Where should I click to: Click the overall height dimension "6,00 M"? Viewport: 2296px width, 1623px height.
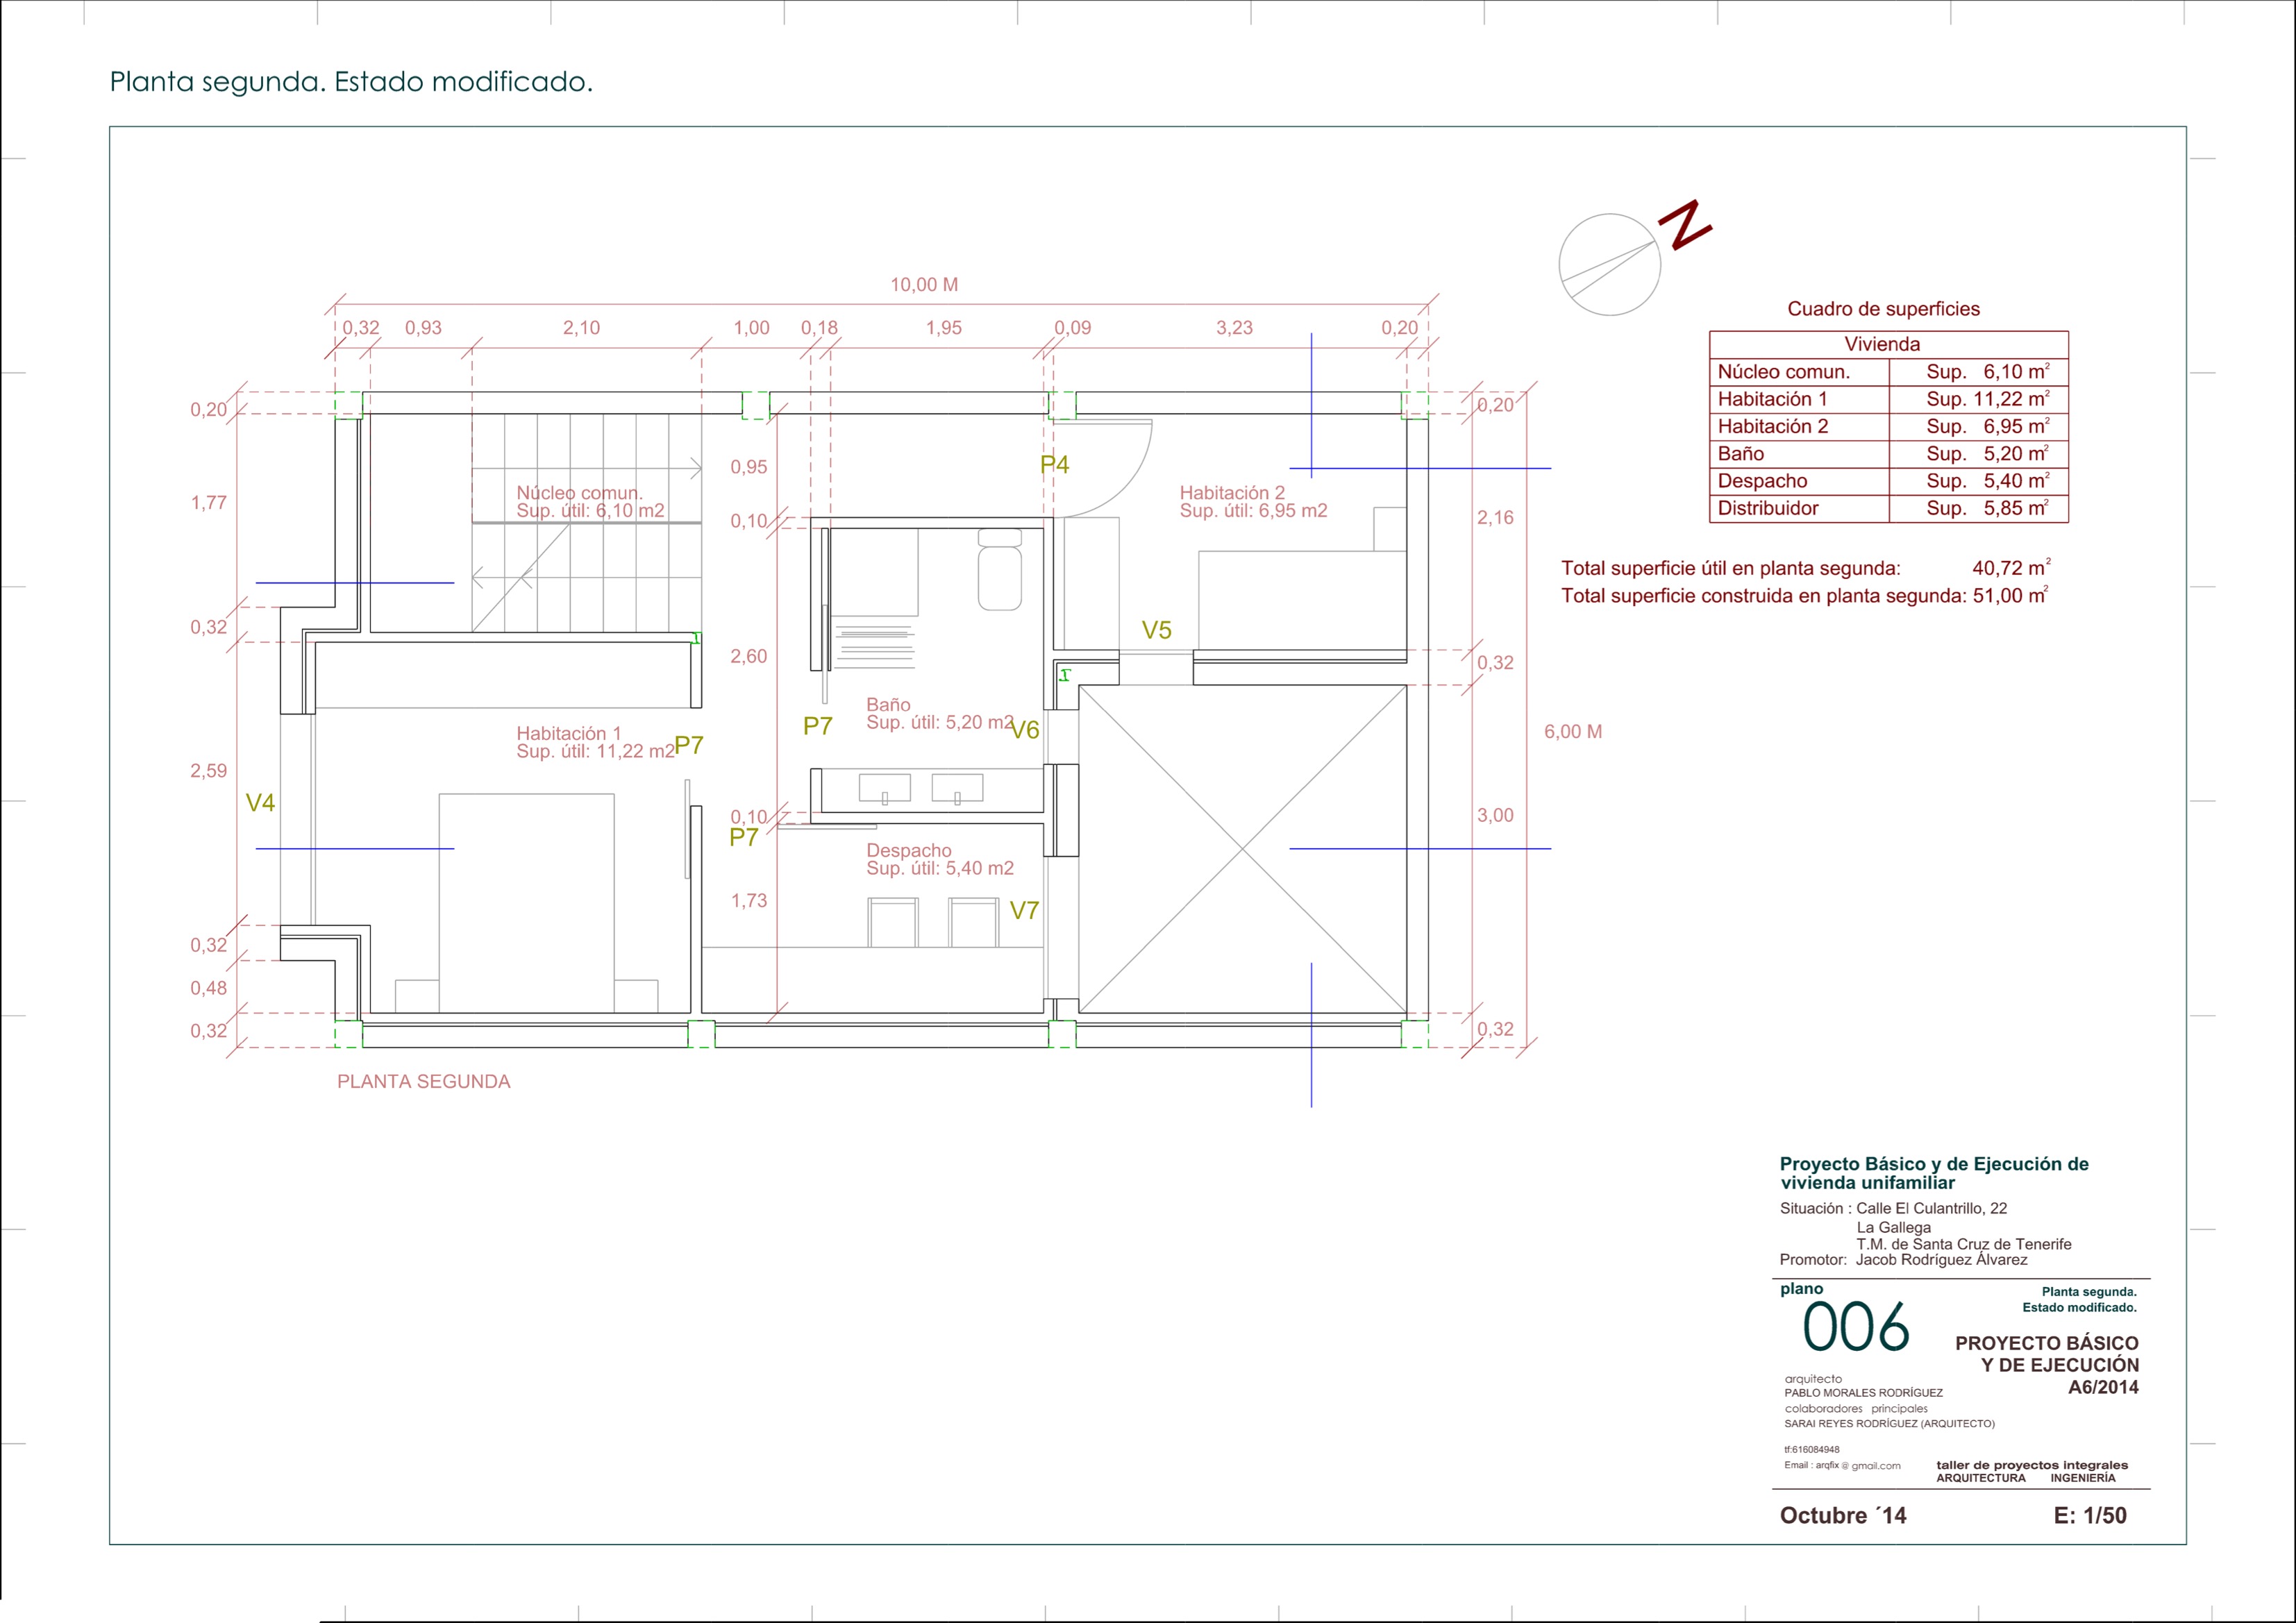1573,732
